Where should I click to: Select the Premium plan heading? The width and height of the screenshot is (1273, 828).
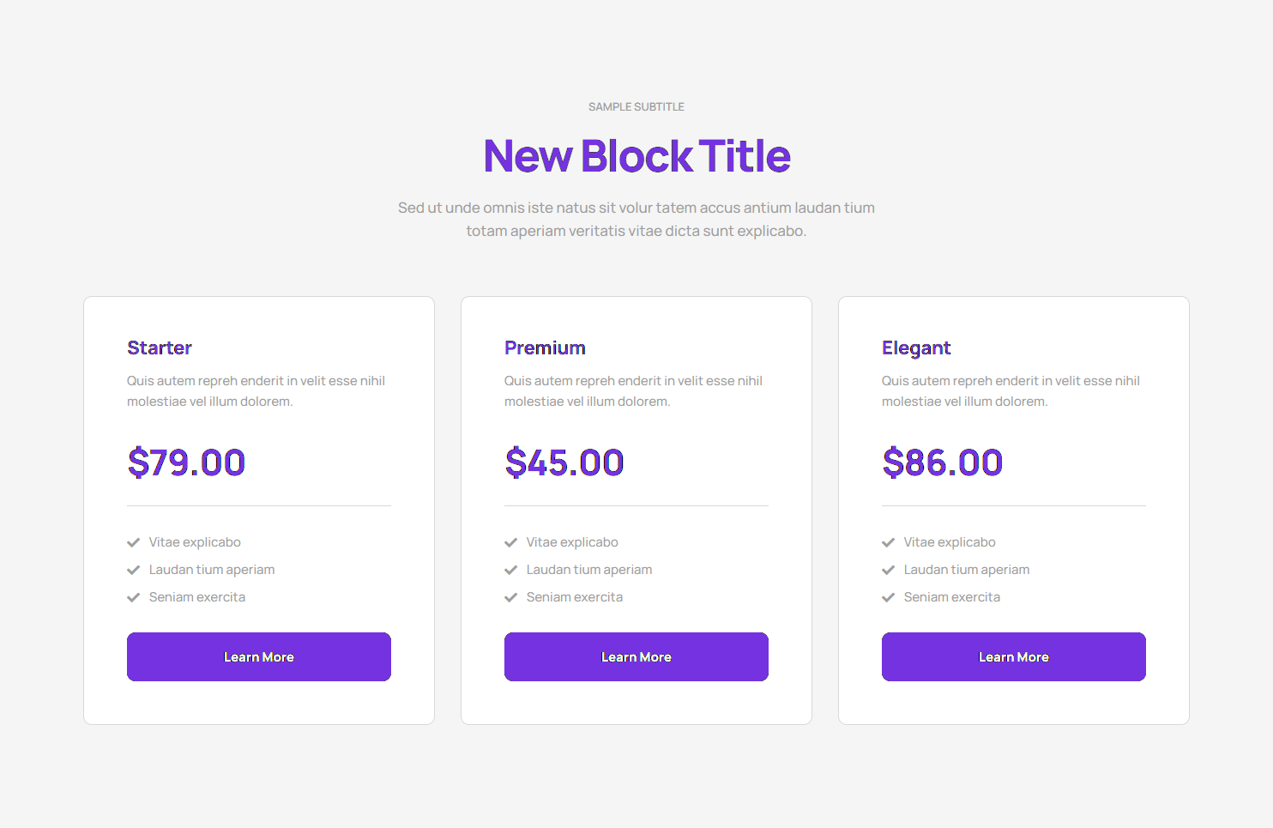[545, 348]
